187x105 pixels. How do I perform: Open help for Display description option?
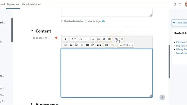coord(103,21)
